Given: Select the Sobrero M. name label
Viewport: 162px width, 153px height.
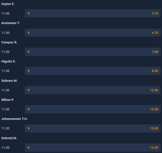Looking at the screenshot, I should [10, 81].
